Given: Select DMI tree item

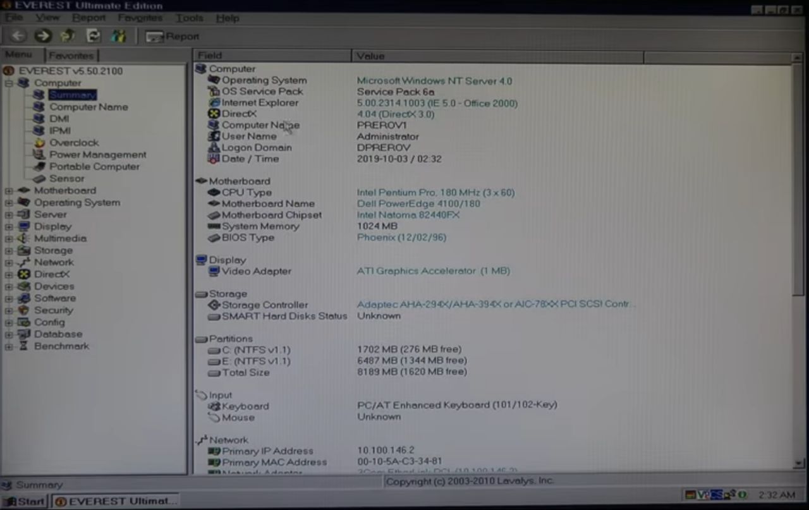Looking at the screenshot, I should 59,119.
